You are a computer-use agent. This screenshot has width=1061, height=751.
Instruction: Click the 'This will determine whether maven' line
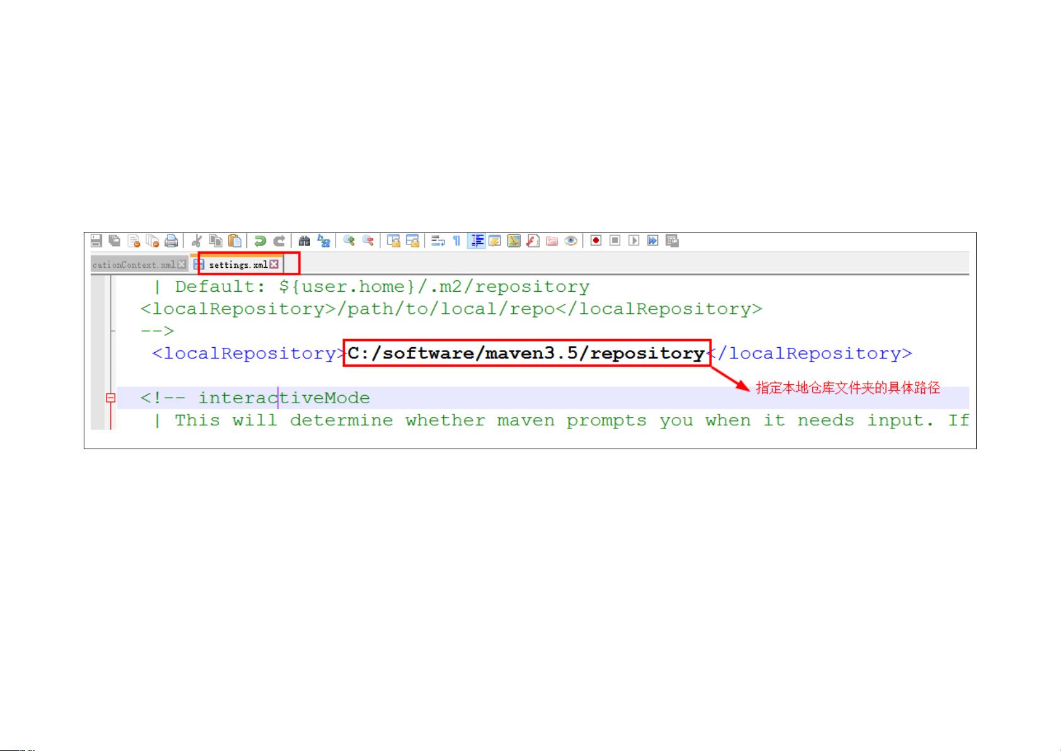[562, 421]
